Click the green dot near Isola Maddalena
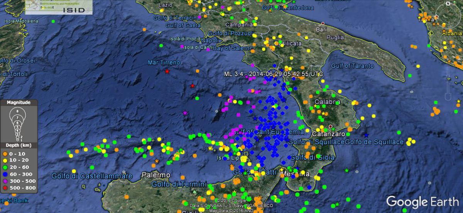This screenshot has width=463, height=213. click(x=53, y=22)
